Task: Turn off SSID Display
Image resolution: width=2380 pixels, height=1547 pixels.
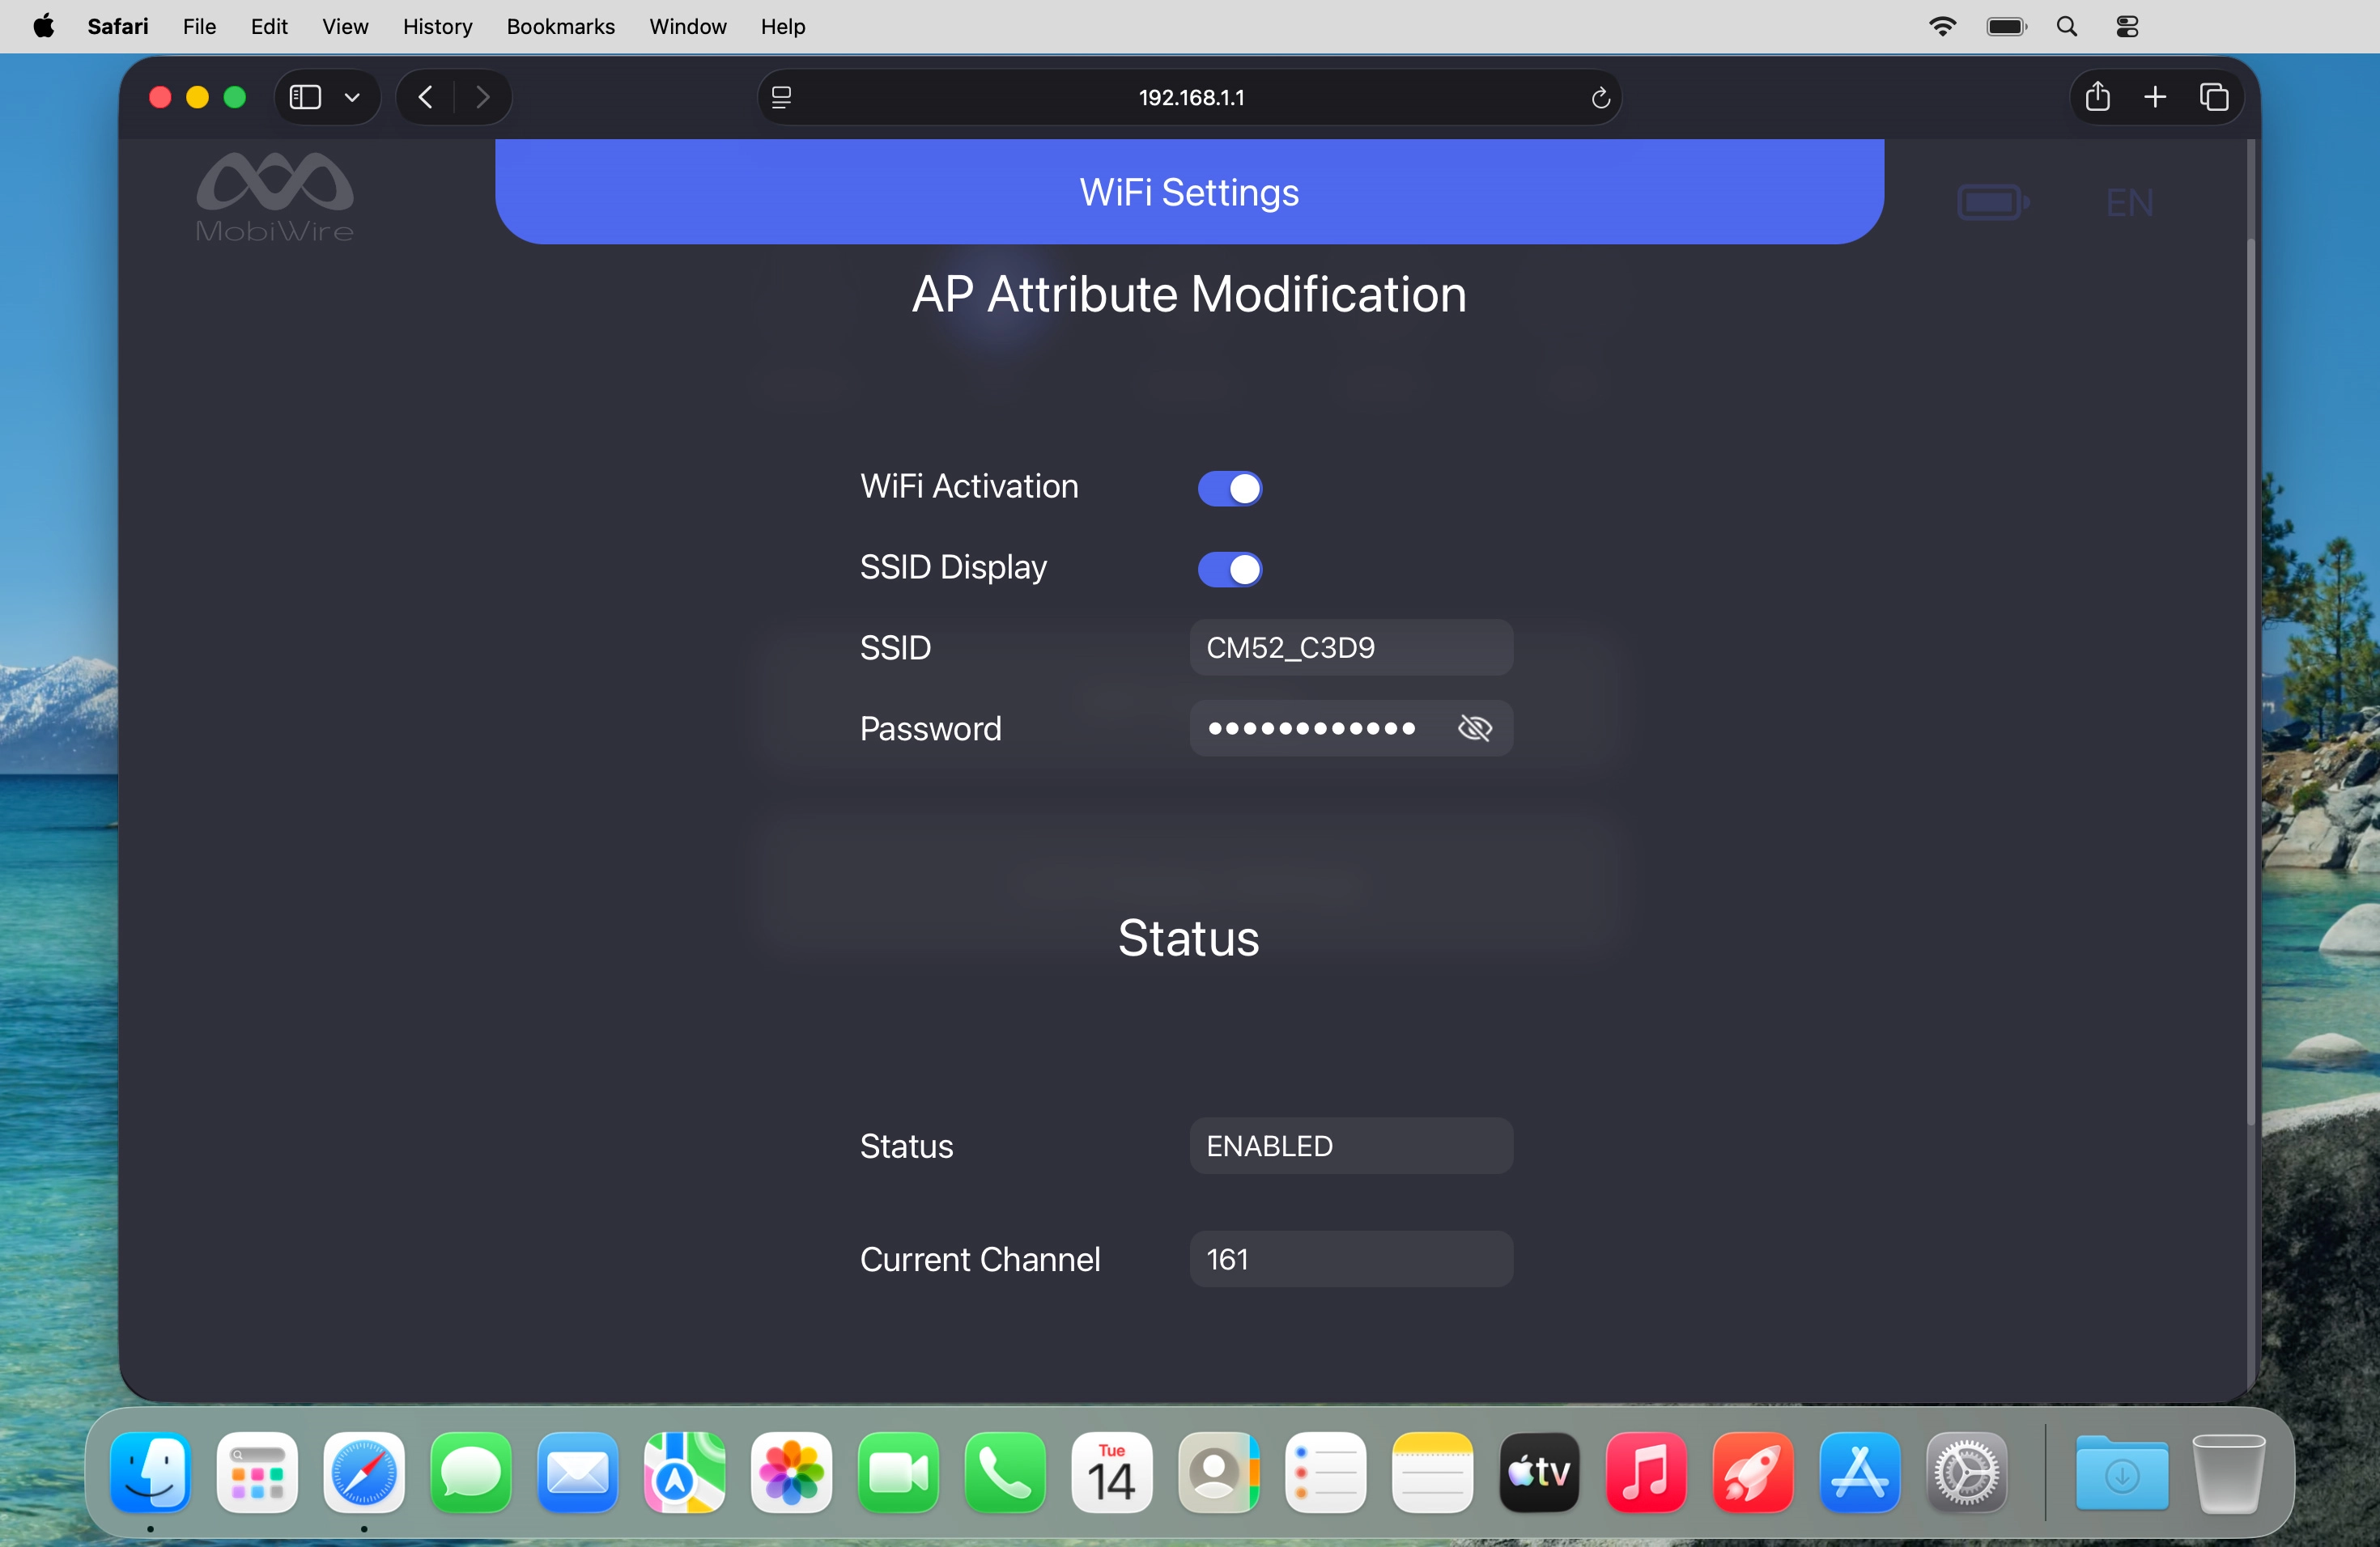Action: 1229,569
